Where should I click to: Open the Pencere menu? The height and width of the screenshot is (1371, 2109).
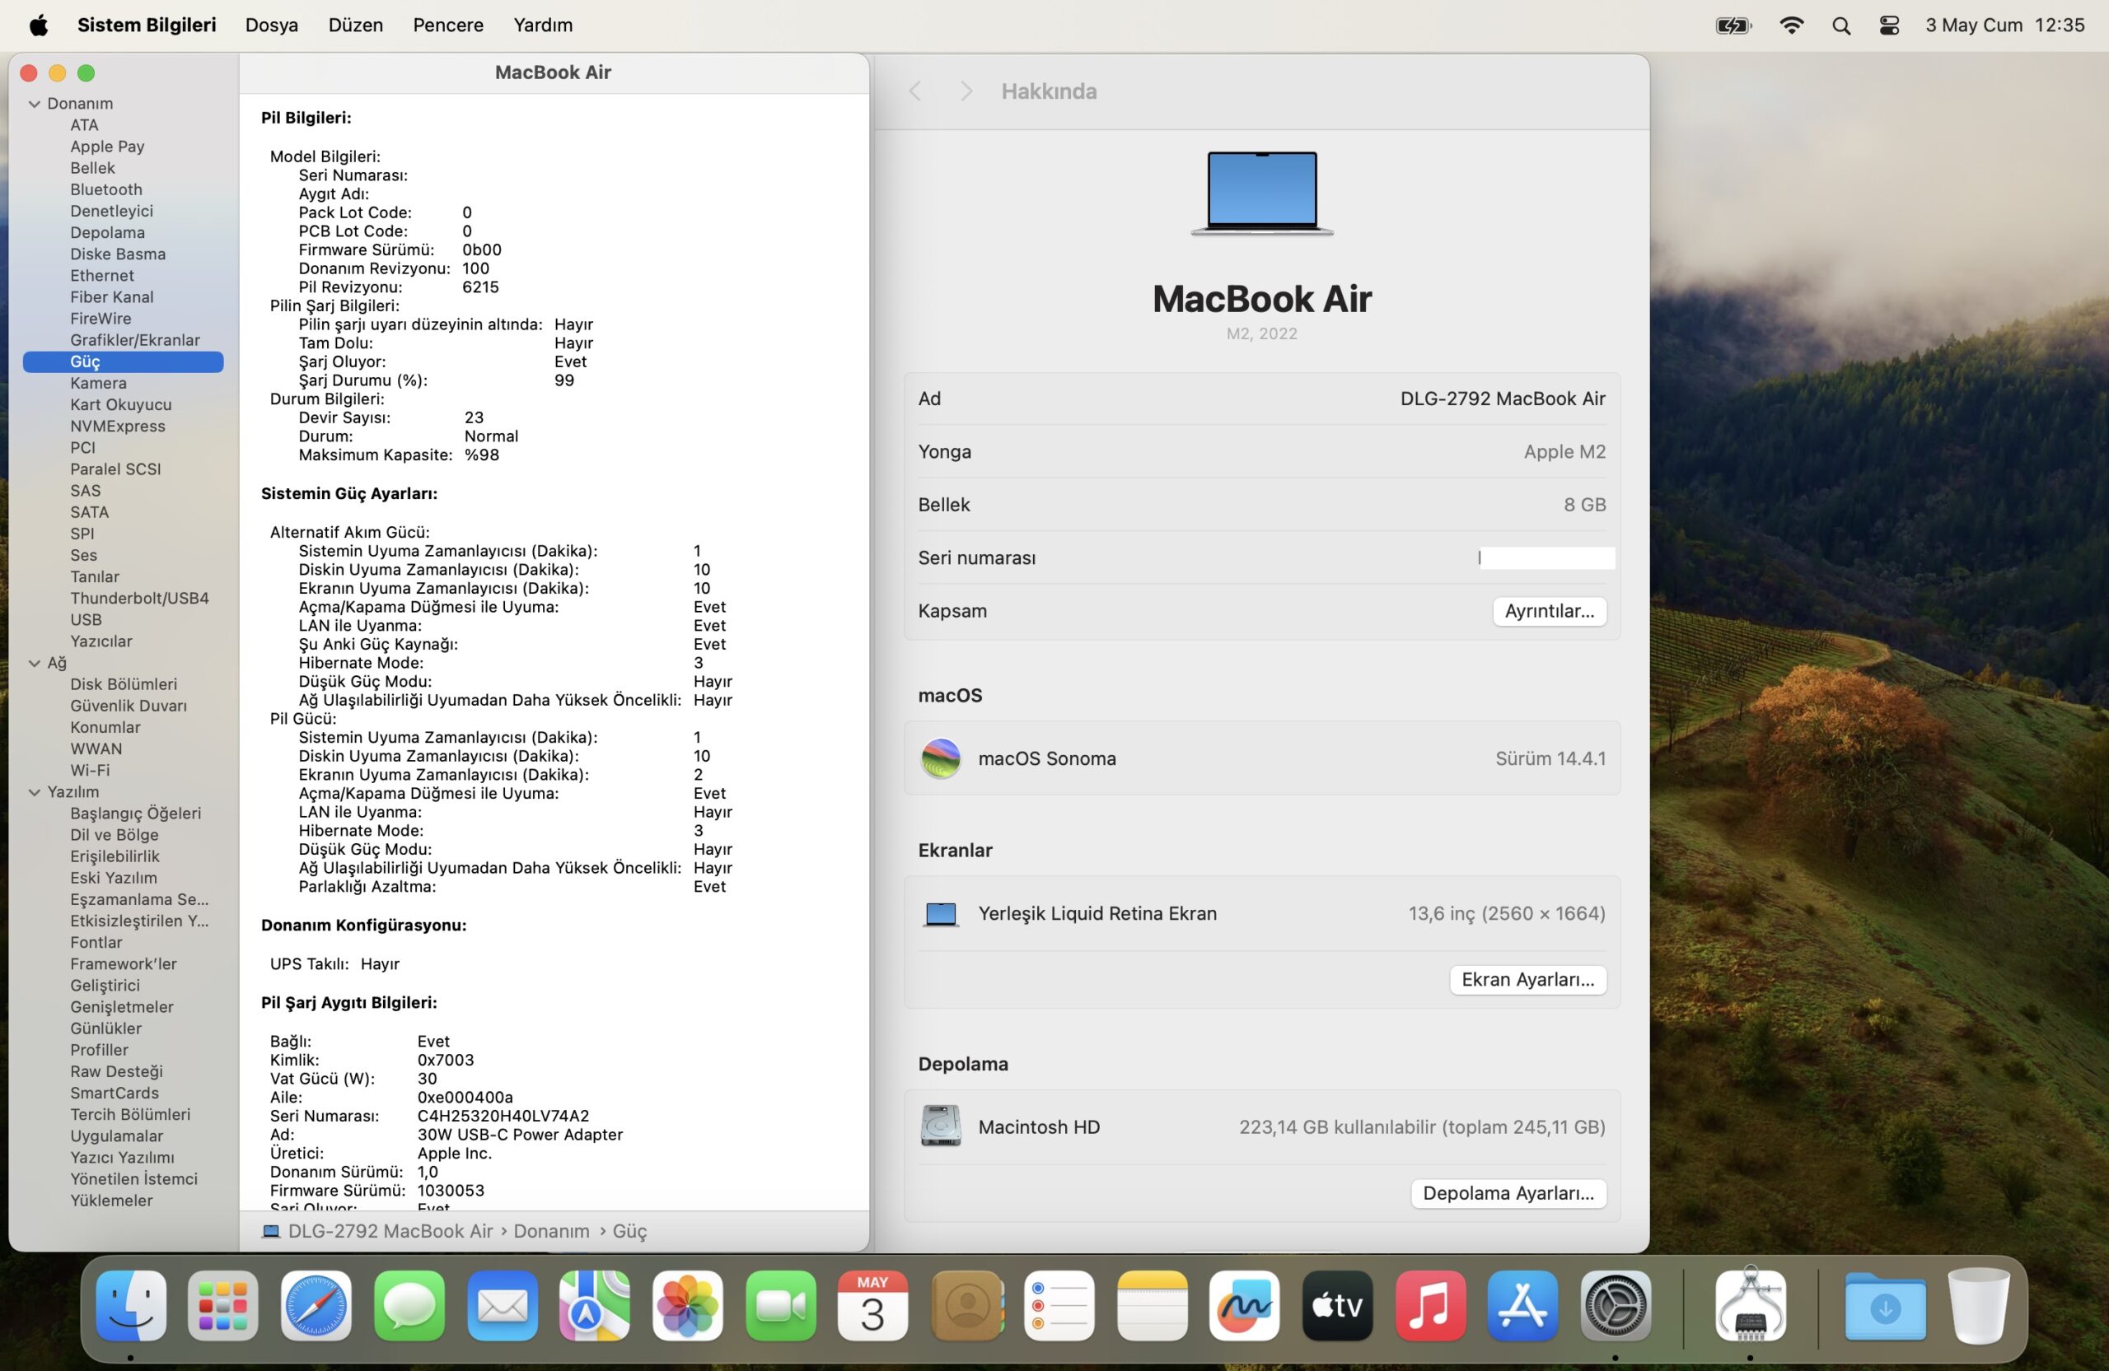point(448,25)
